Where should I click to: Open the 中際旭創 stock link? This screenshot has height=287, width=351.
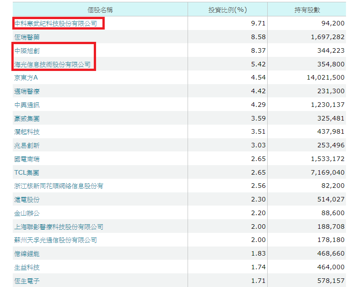point(27,51)
